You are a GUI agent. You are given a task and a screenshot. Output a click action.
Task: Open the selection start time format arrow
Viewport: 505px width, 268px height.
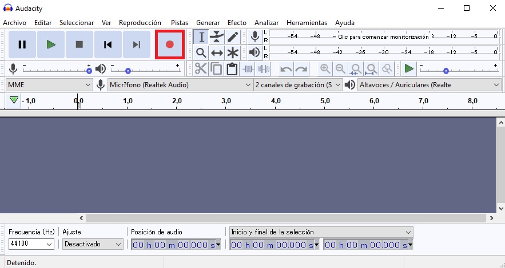[x=317, y=245]
